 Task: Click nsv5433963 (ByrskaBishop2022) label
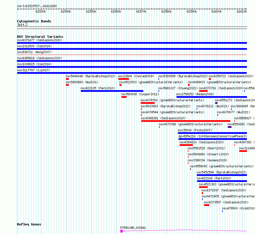click(166, 106)
